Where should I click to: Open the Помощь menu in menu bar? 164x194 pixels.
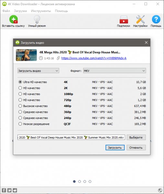61,11
